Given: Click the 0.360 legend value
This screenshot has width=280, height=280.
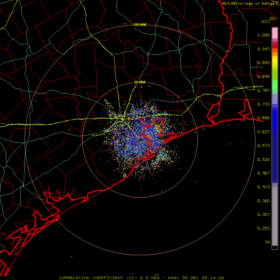Looking at the screenshot, I should (264, 201).
